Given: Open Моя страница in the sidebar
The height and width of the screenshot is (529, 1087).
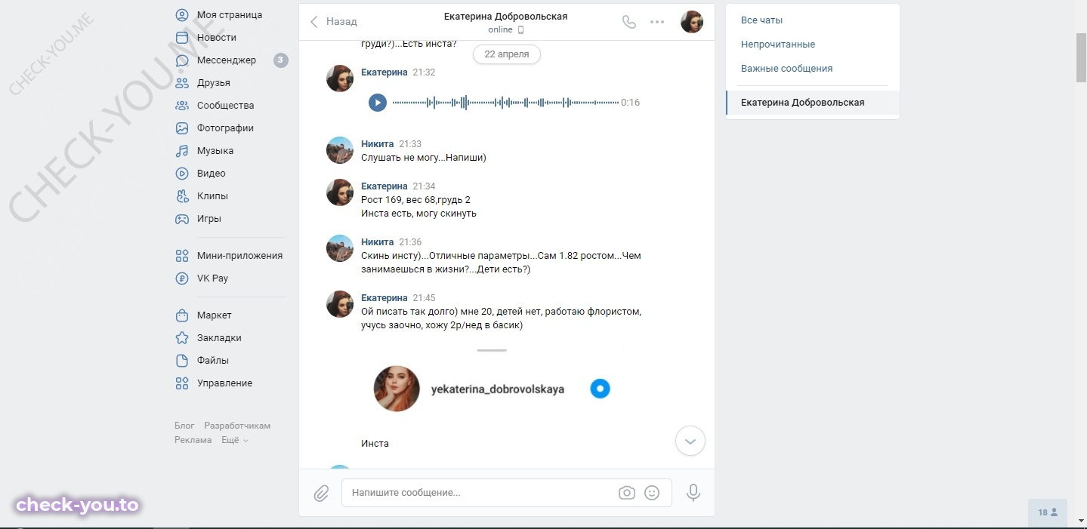Looking at the screenshot, I should (x=230, y=15).
